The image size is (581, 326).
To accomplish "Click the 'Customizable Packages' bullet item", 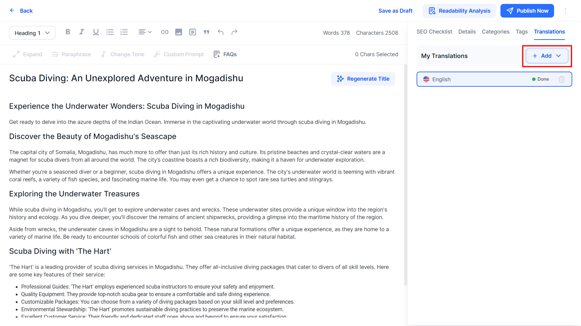I will point(158,302).
